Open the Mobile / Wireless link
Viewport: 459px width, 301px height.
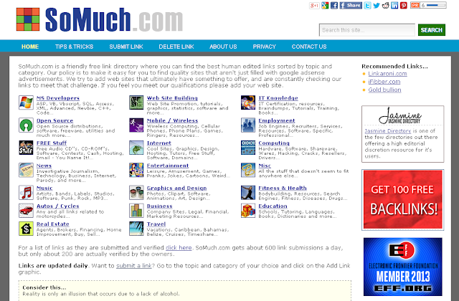pos(172,120)
